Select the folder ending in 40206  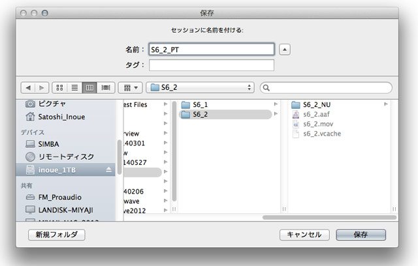[x=146, y=191]
